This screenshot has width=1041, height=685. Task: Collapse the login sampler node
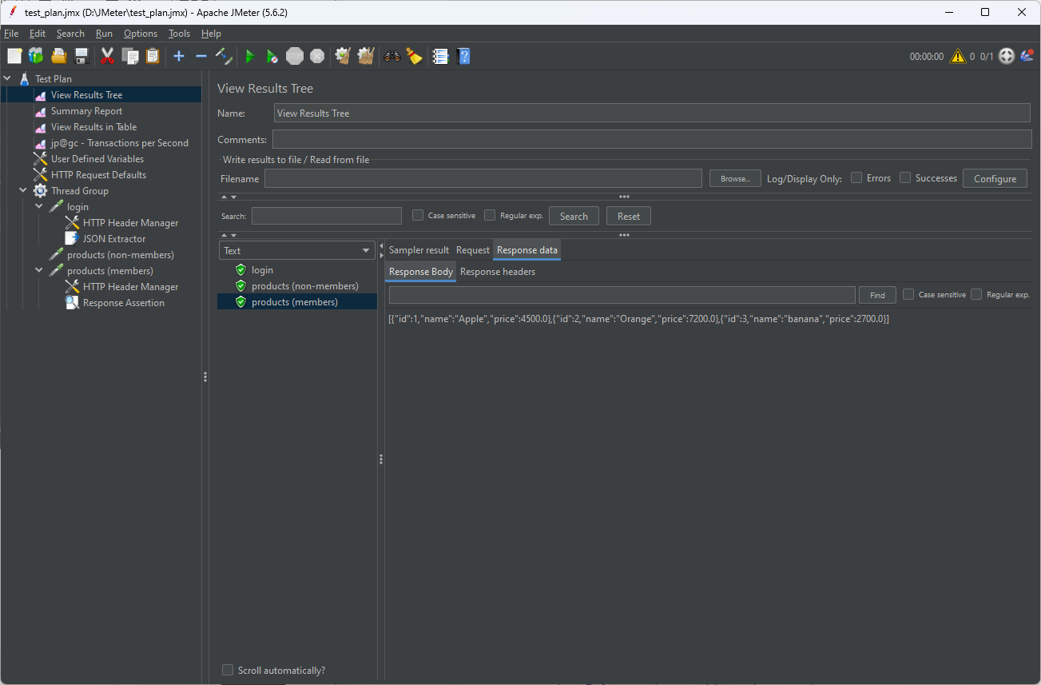(38, 206)
